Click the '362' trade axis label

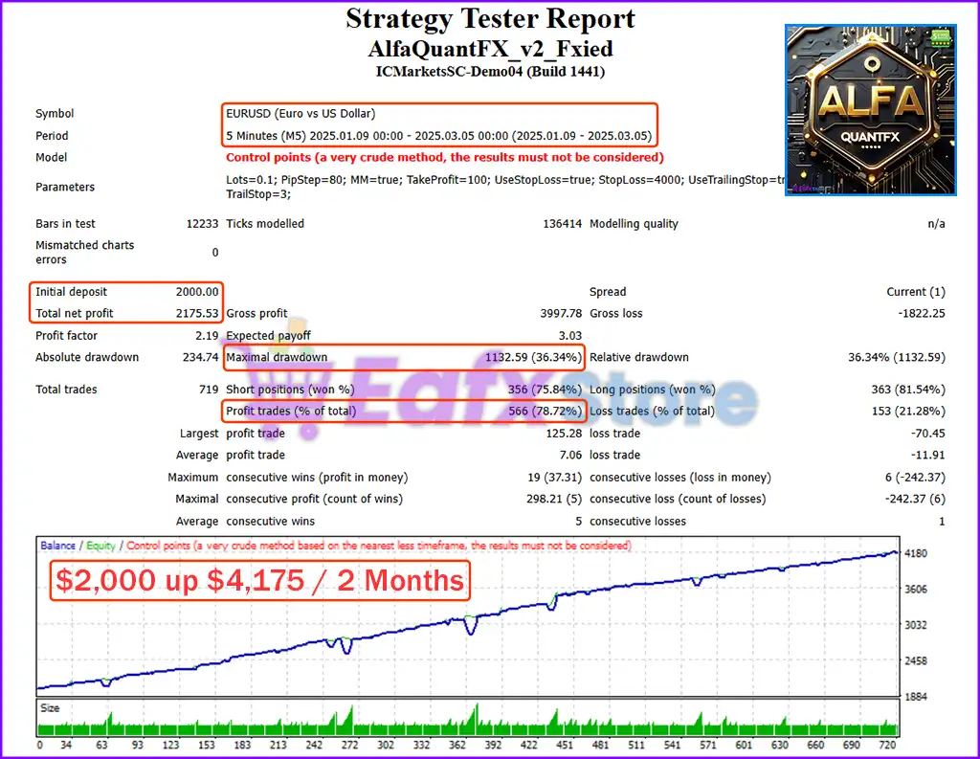(457, 745)
